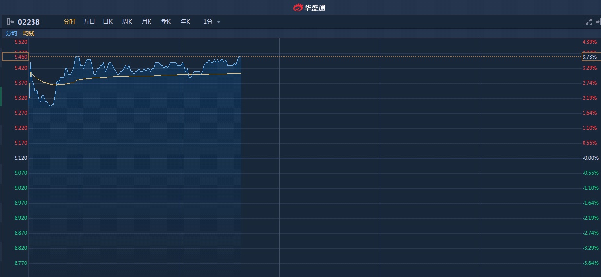This screenshot has width=601, height=277.
Task: Click the 8.970 price axis label
Action: click(21, 203)
